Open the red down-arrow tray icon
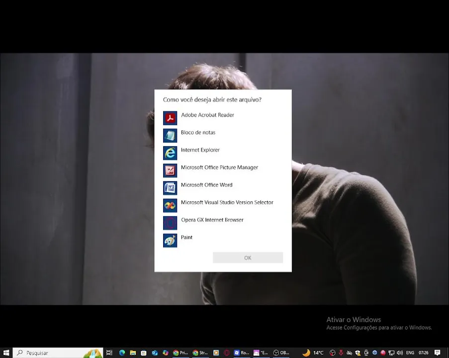Viewport: 449px width, 358px height. [341, 353]
